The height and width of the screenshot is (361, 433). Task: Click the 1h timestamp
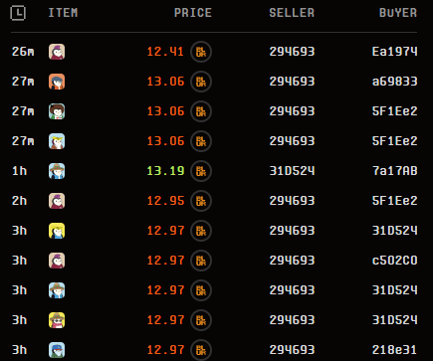click(19, 171)
